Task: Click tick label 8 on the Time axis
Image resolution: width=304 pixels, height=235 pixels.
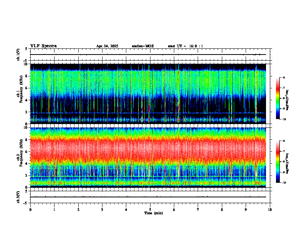Action: coord(222,210)
